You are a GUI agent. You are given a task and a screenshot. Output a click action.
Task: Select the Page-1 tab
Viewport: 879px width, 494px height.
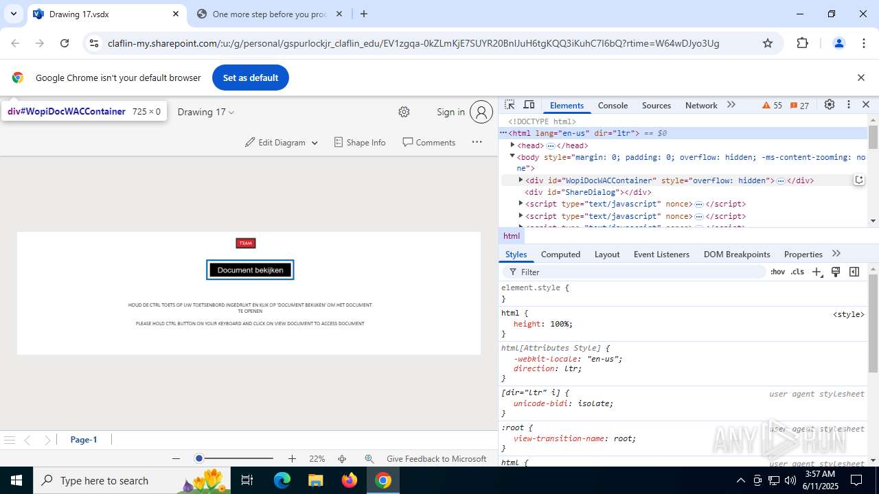84,440
